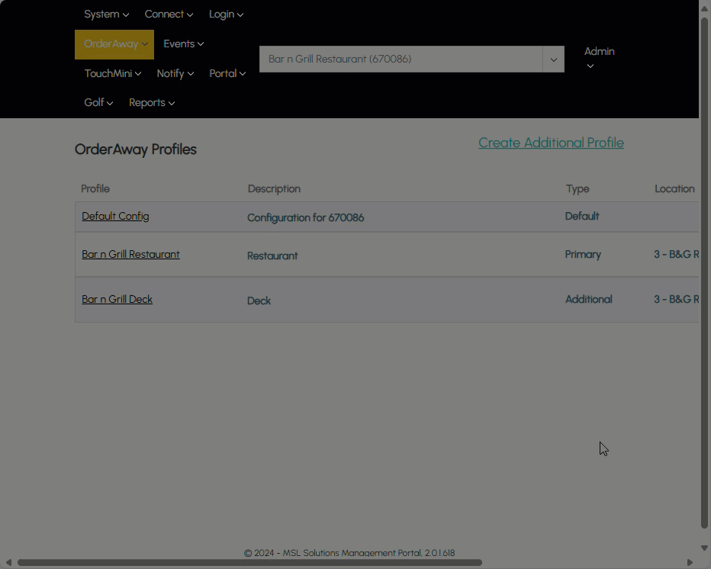Open the Reports menu
The width and height of the screenshot is (711, 569).
[151, 103]
